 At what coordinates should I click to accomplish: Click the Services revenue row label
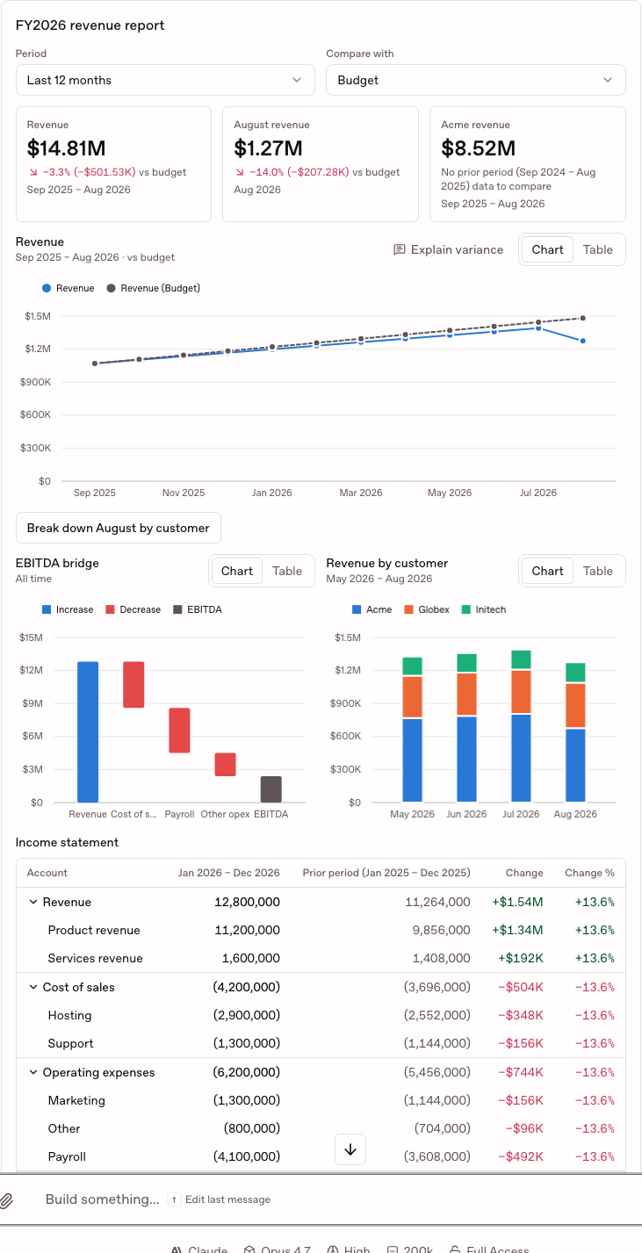coord(95,958)
